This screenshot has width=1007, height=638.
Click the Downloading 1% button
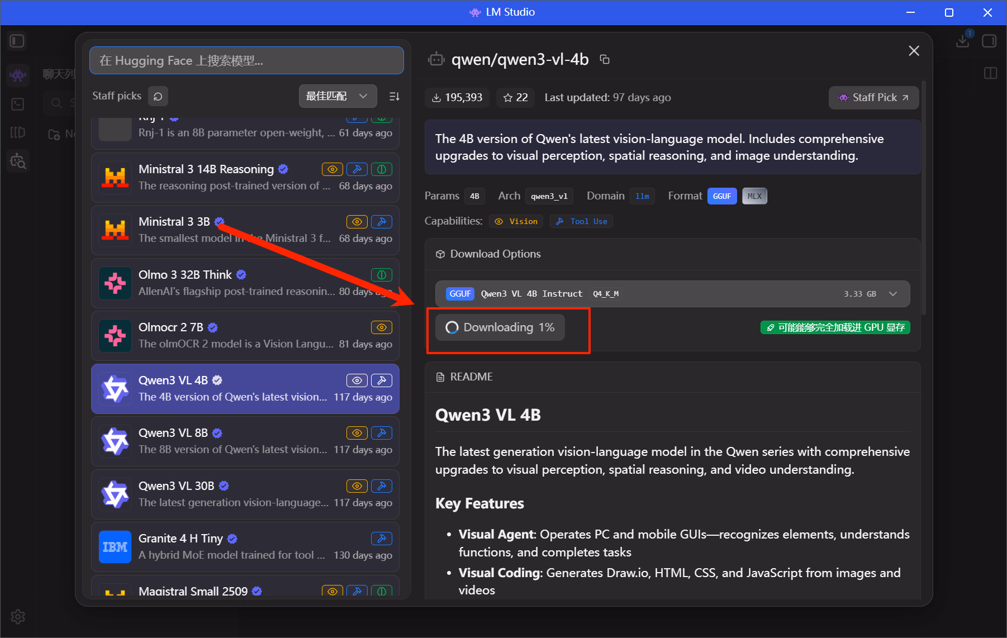pos(500,327)
